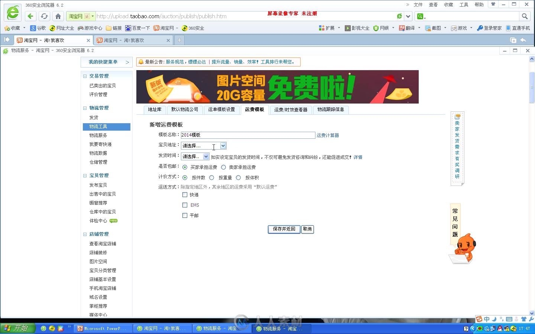
Task: Open 网址大全 bookmark
Action: coord(62,28)
